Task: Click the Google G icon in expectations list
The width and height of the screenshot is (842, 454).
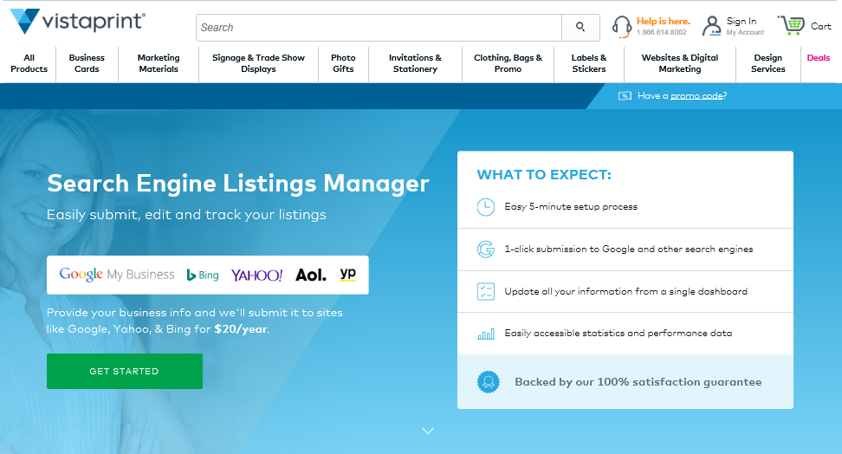Action: coord(486,250)
